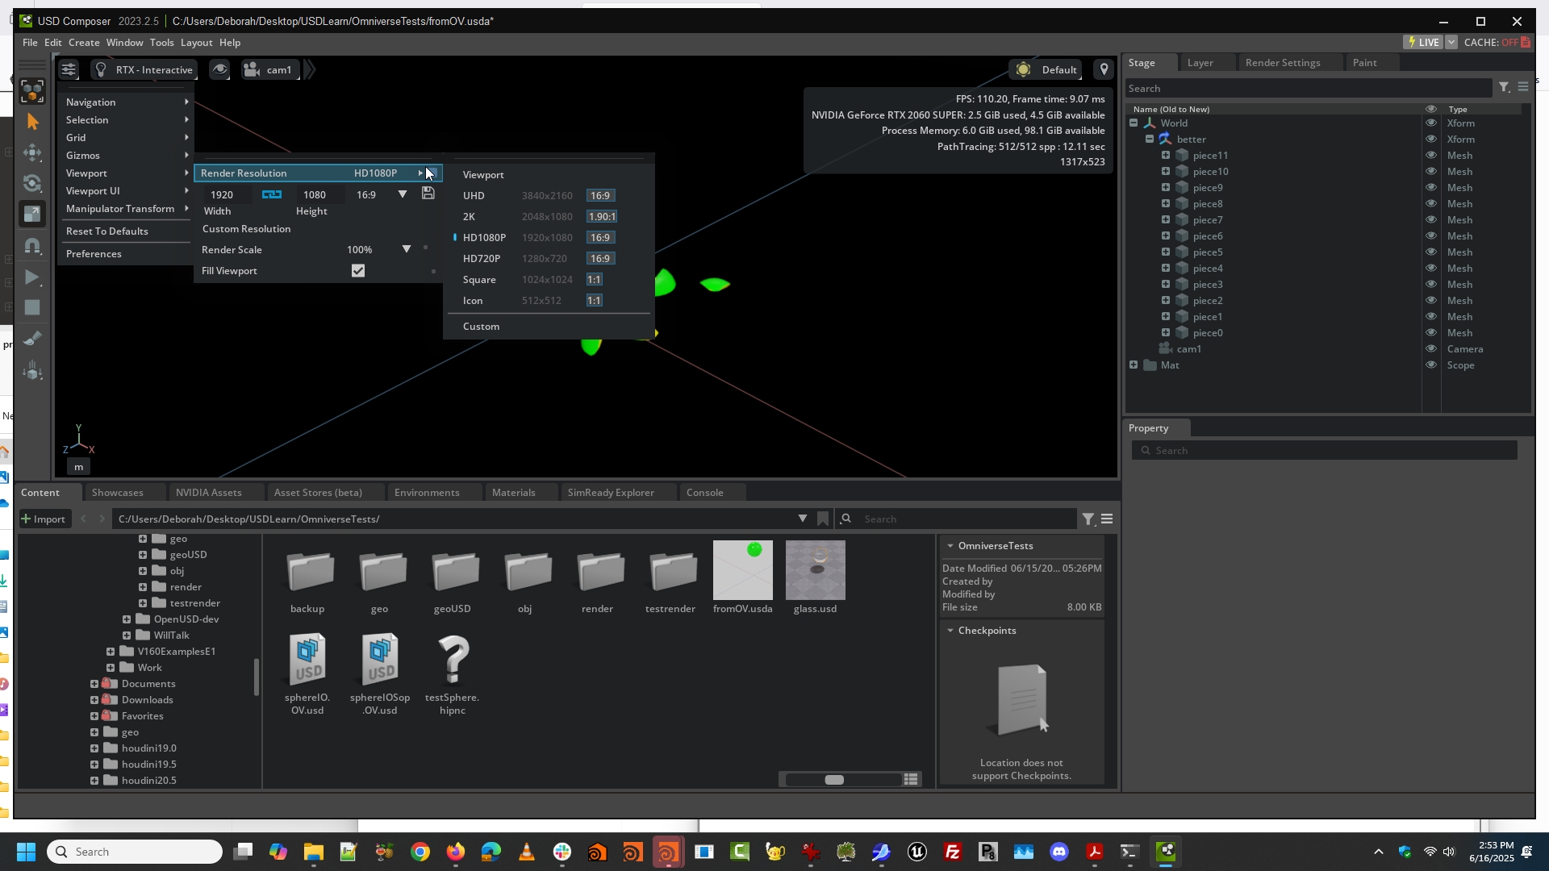The width and height of the screenshot is (1549, 871).
Task: Select the Move tool in left toolbar
Action: [x=32, y=152]
